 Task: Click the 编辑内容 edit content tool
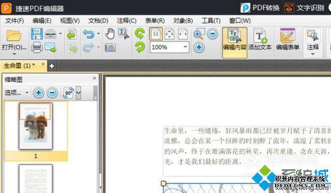[x=234, y=42]
